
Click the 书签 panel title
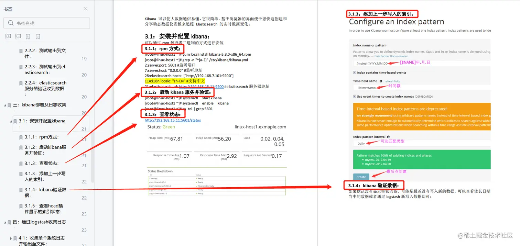[8, 9]
